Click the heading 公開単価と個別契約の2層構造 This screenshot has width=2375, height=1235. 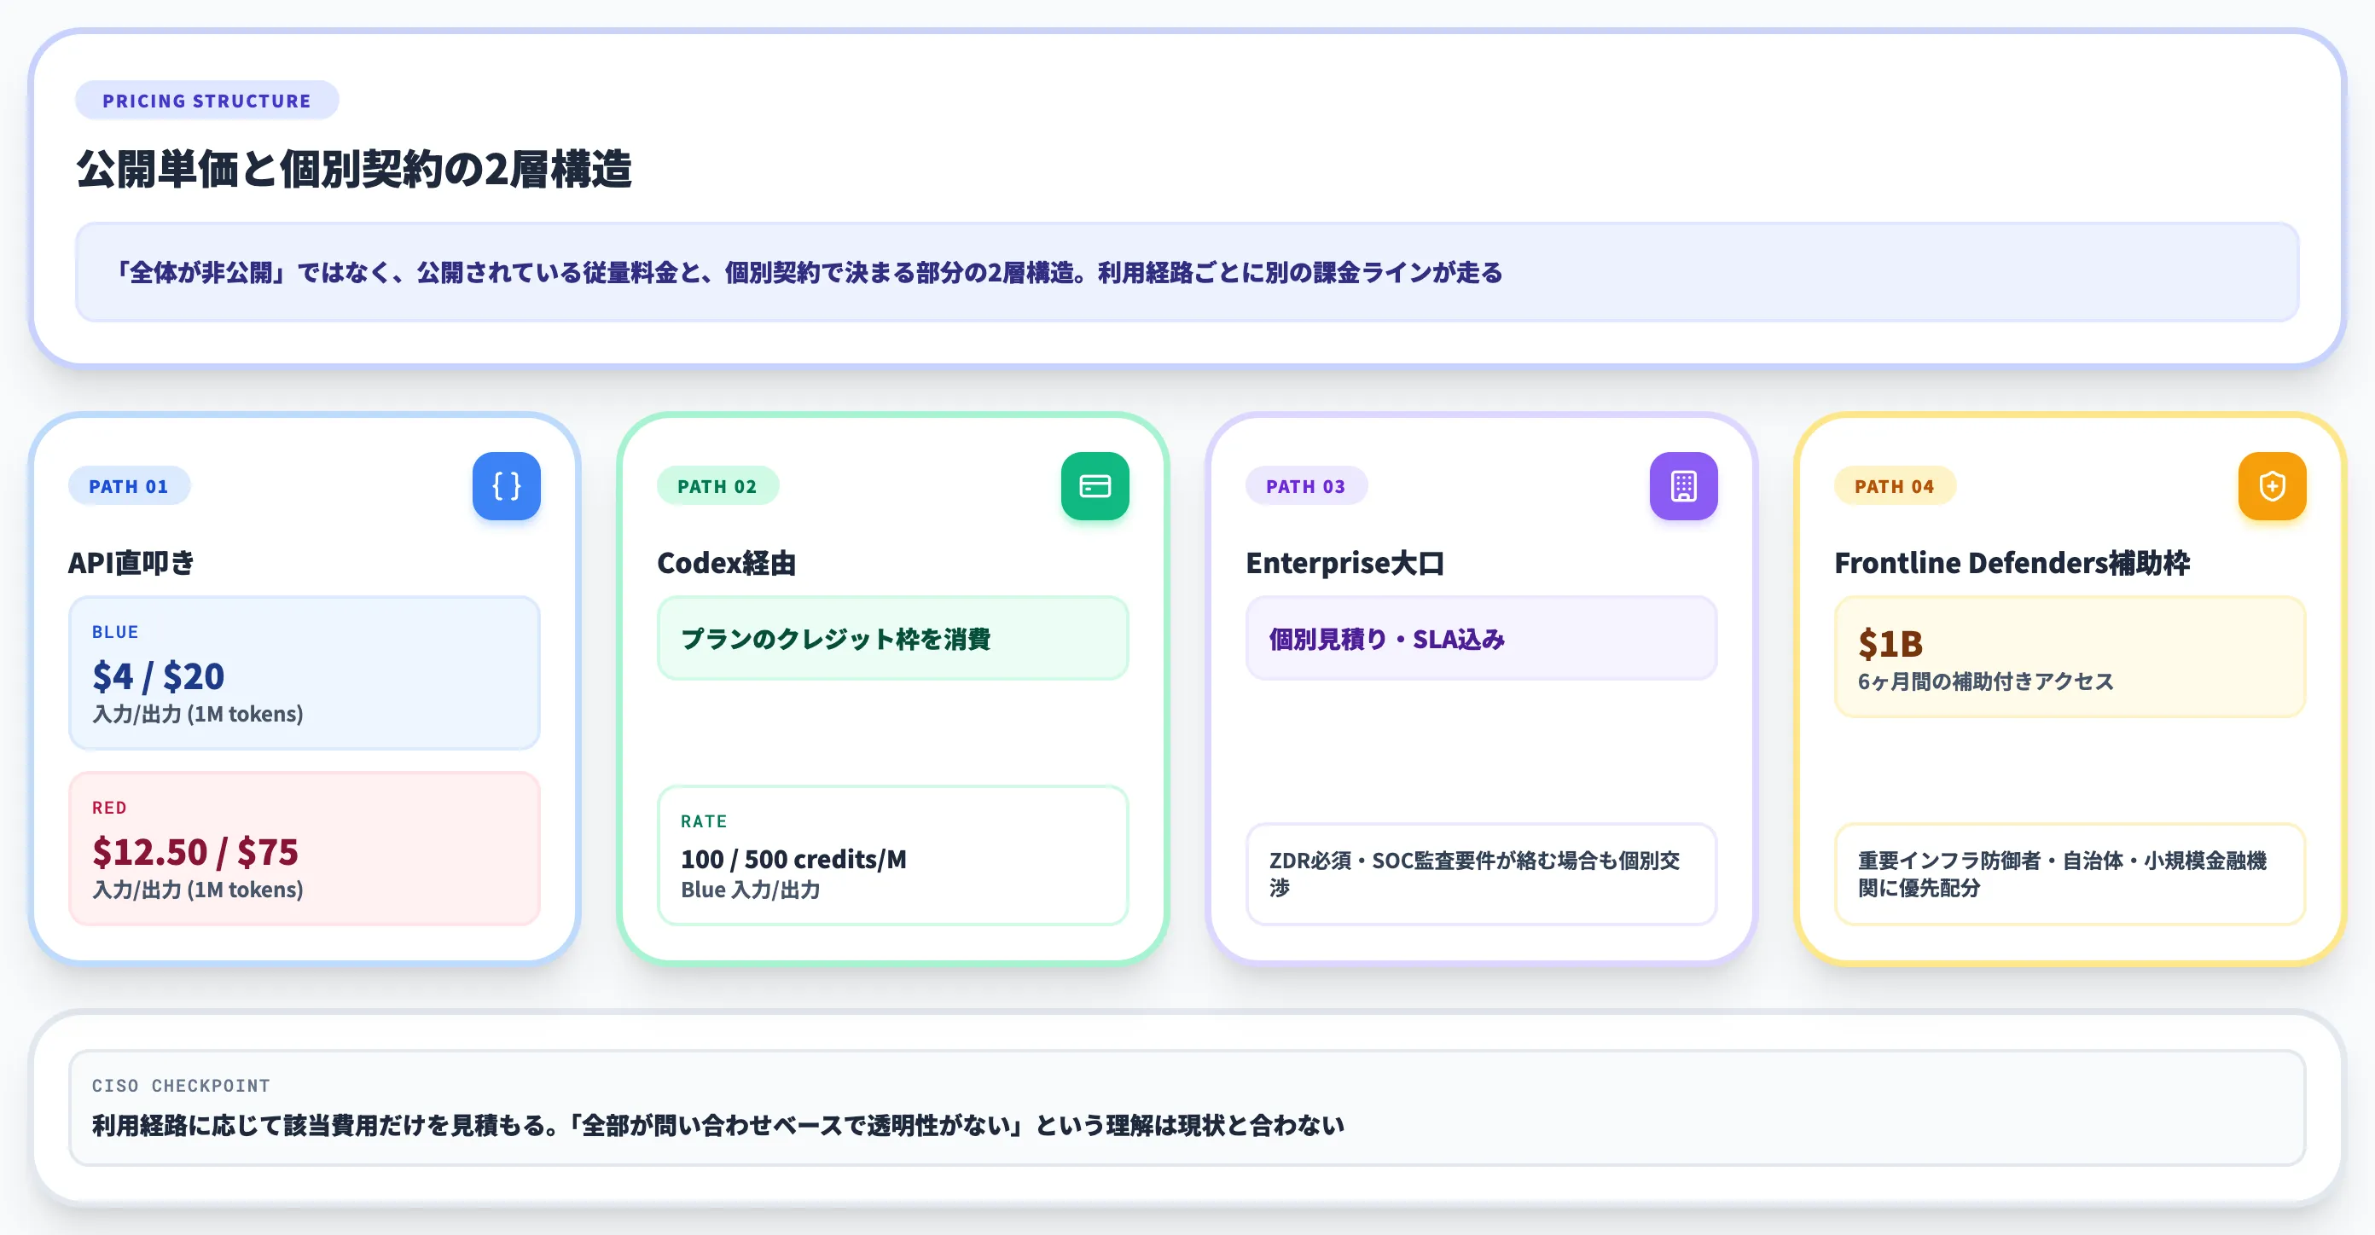(x=354, y=170)
